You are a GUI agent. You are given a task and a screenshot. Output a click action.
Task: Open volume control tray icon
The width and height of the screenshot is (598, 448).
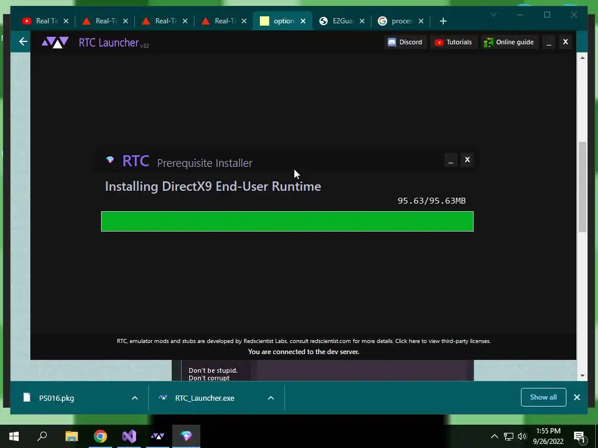pos(522,436)
